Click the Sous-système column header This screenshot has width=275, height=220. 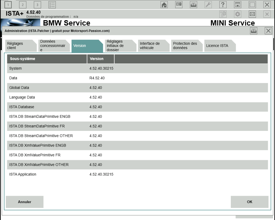click(47, 59)
